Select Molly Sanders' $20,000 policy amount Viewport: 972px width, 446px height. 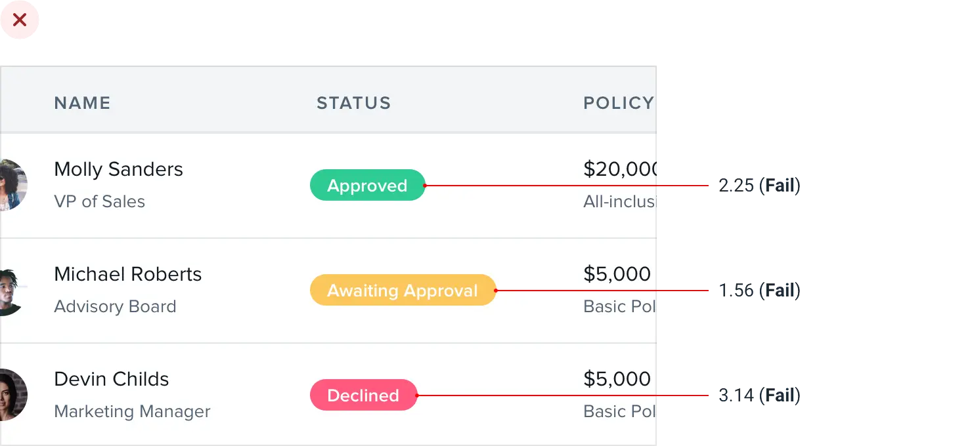tap(619, 169)
